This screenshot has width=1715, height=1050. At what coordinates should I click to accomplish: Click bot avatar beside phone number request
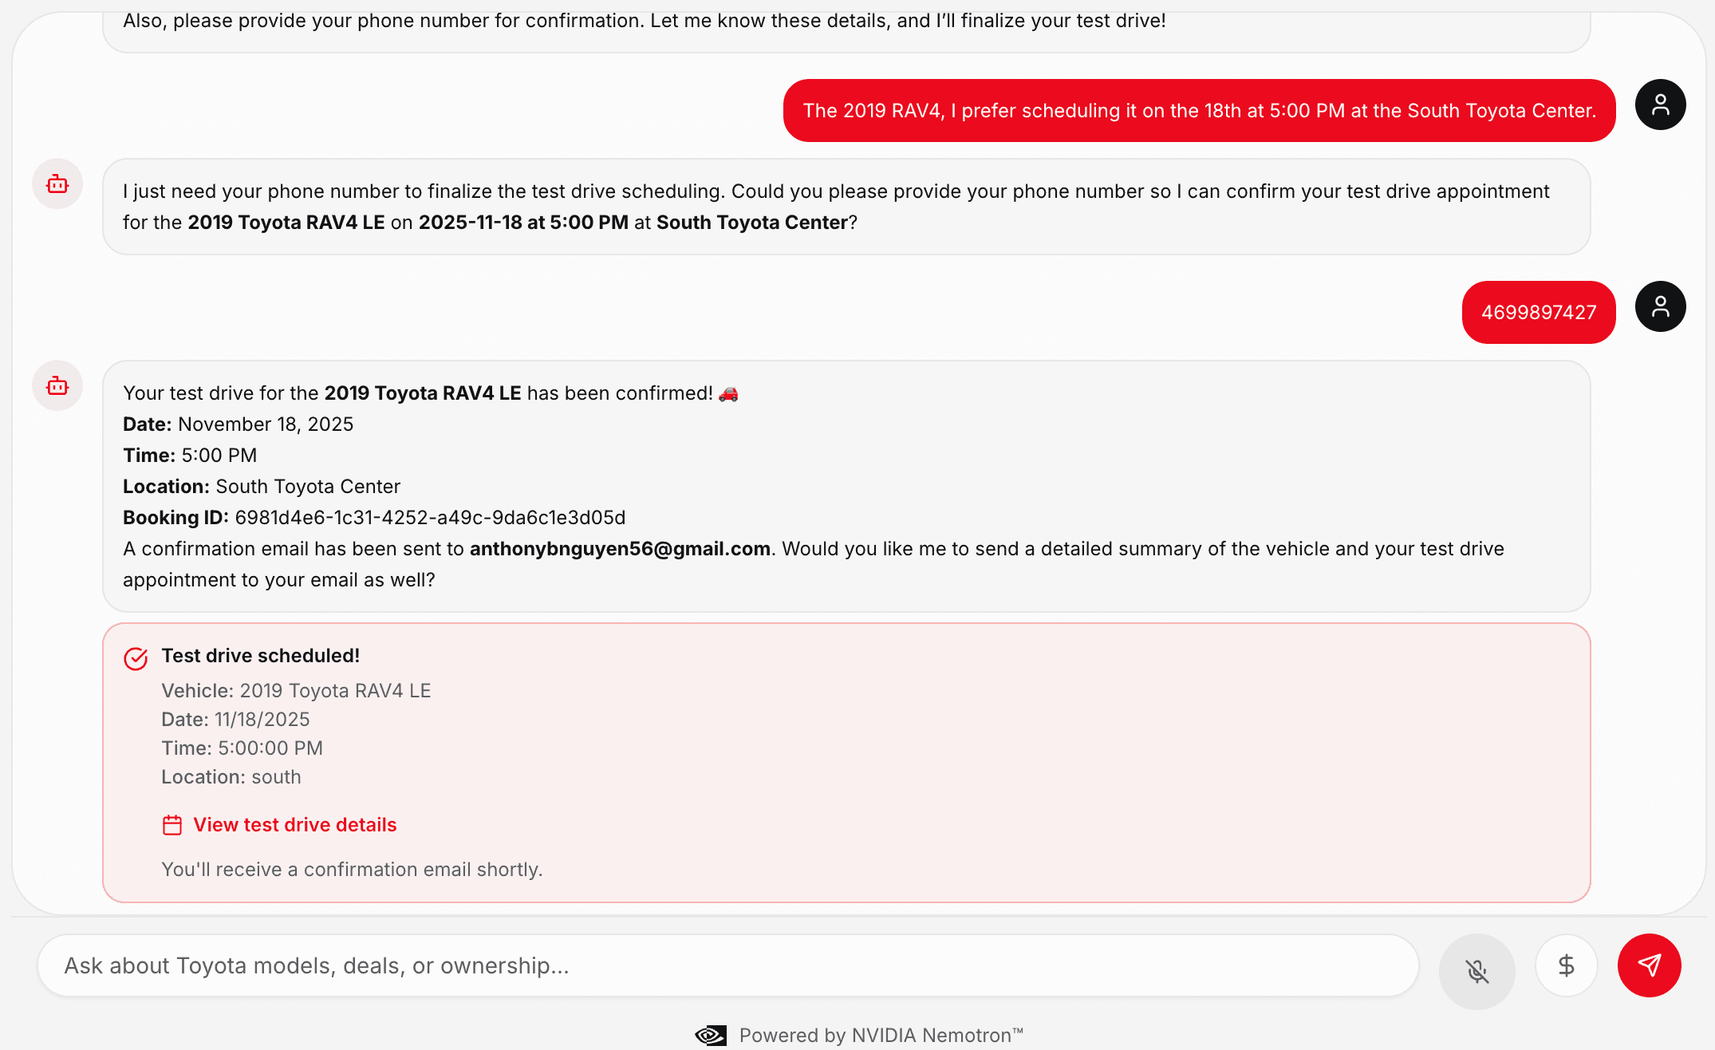tap(57, 184)
